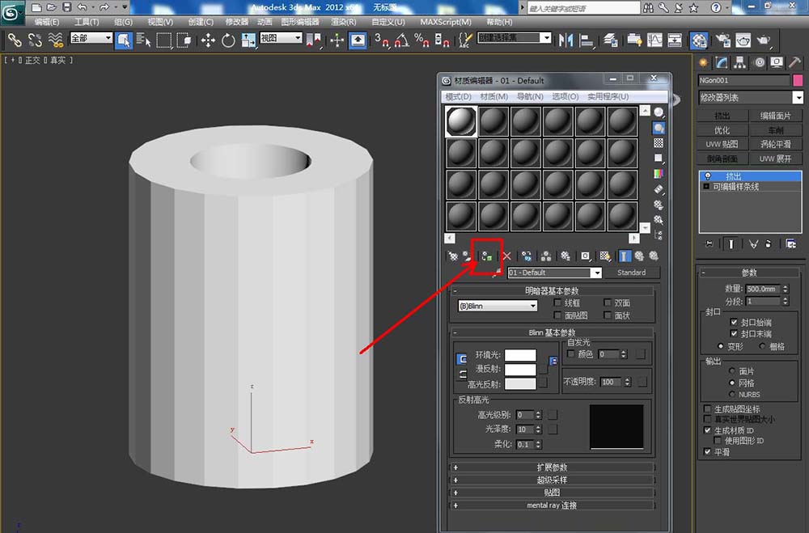
Task: Open Select by Name list tool
Action: pyautogui.click(x=143, y=40)
